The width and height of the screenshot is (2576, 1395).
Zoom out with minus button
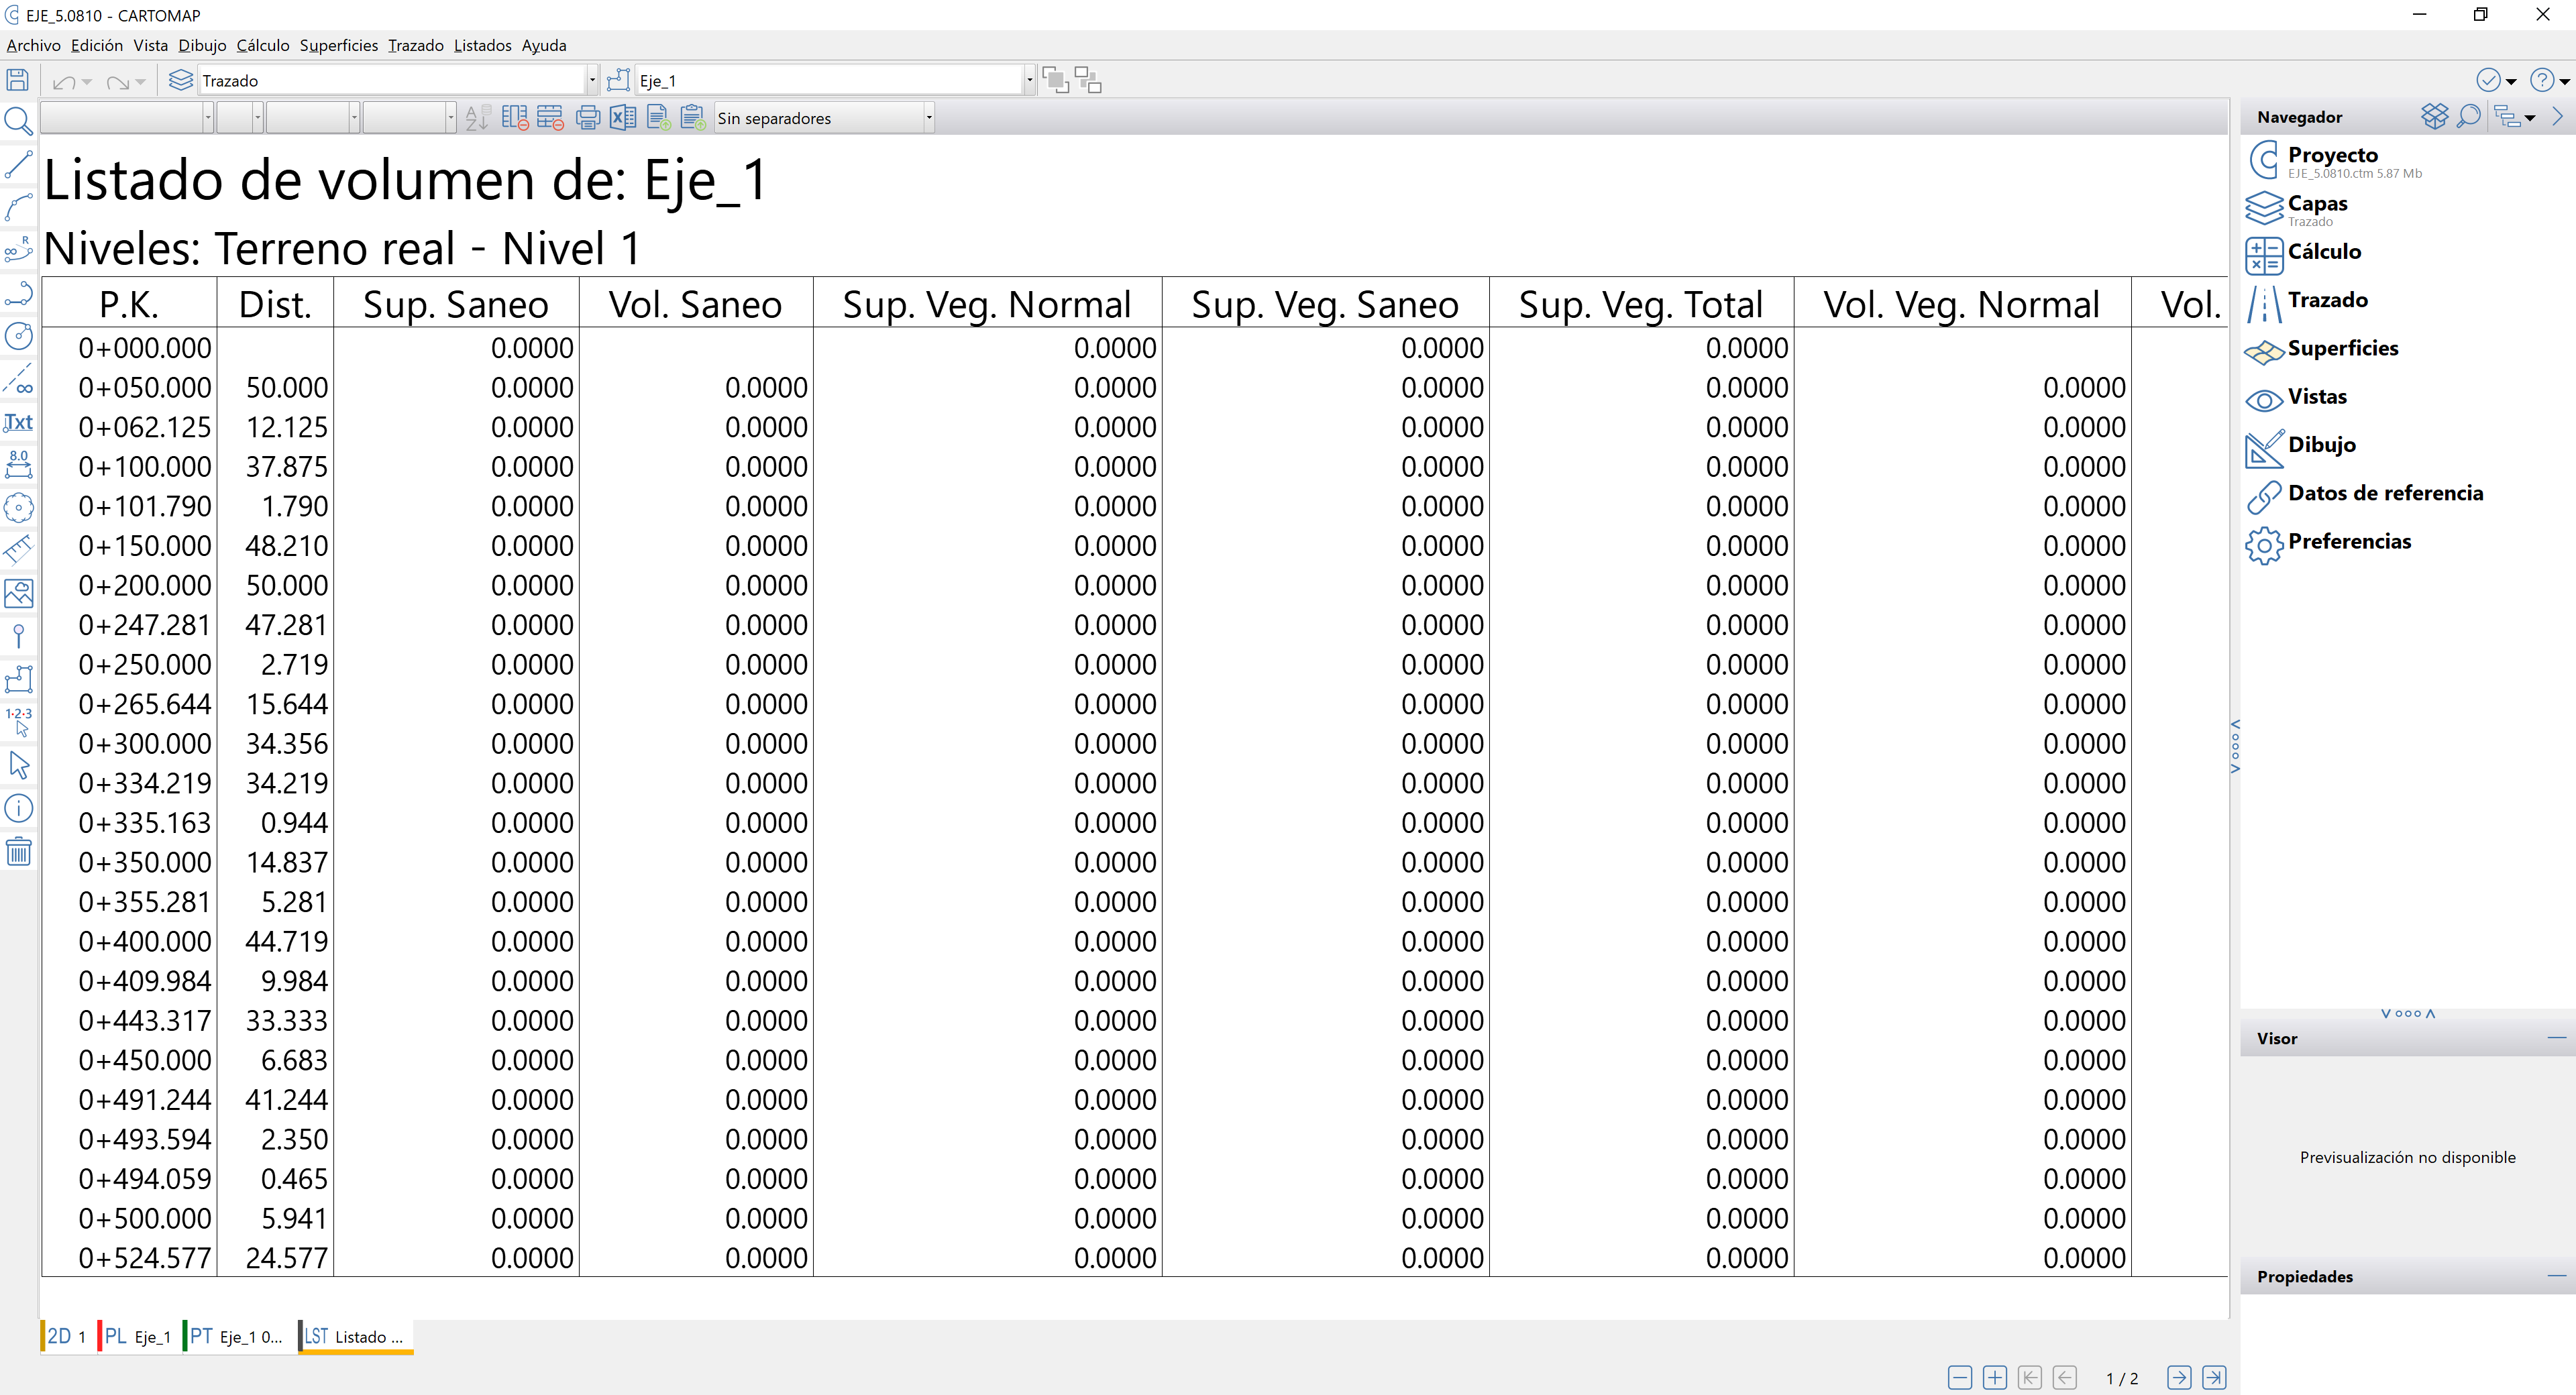pos(1960,1377)
